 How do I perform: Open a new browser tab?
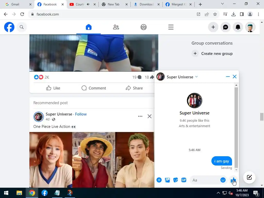point(200,4)
